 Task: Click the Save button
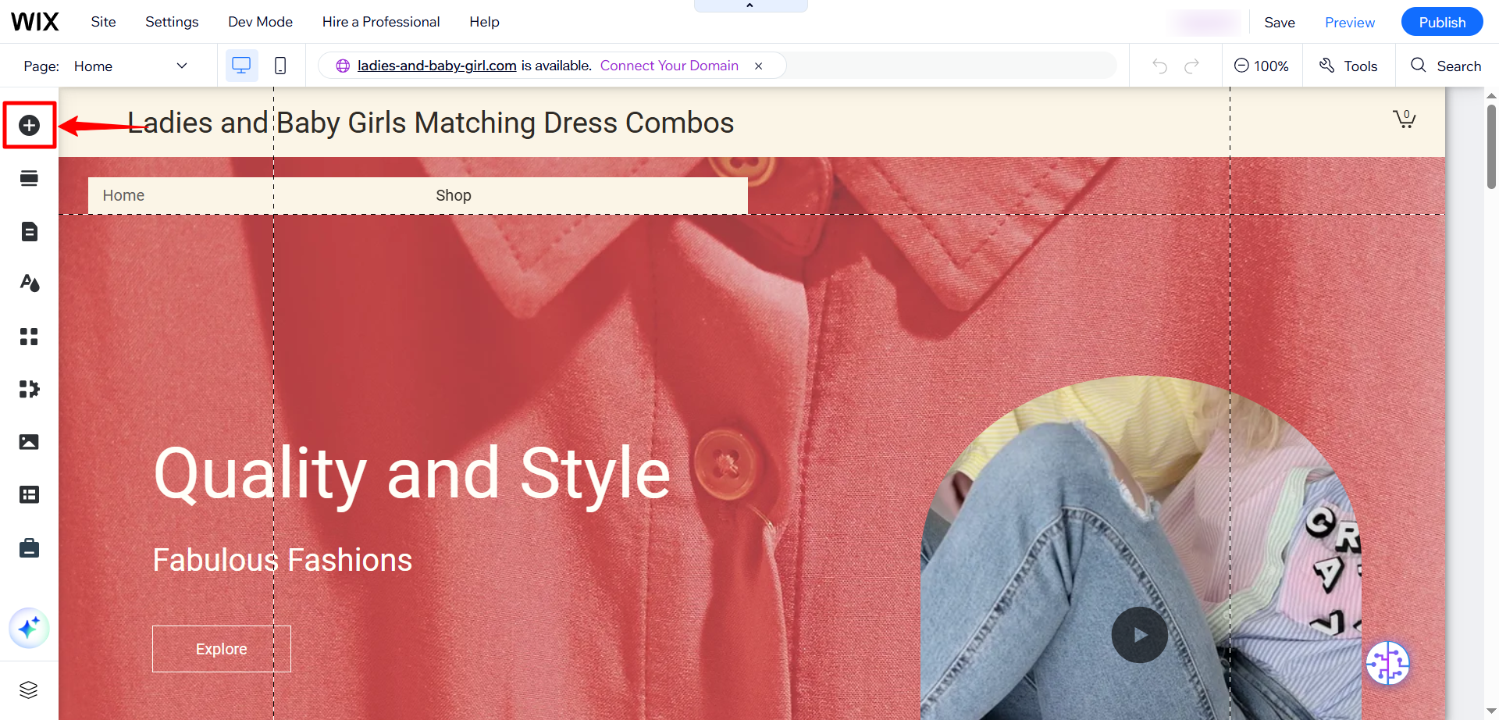point(1280,23)
